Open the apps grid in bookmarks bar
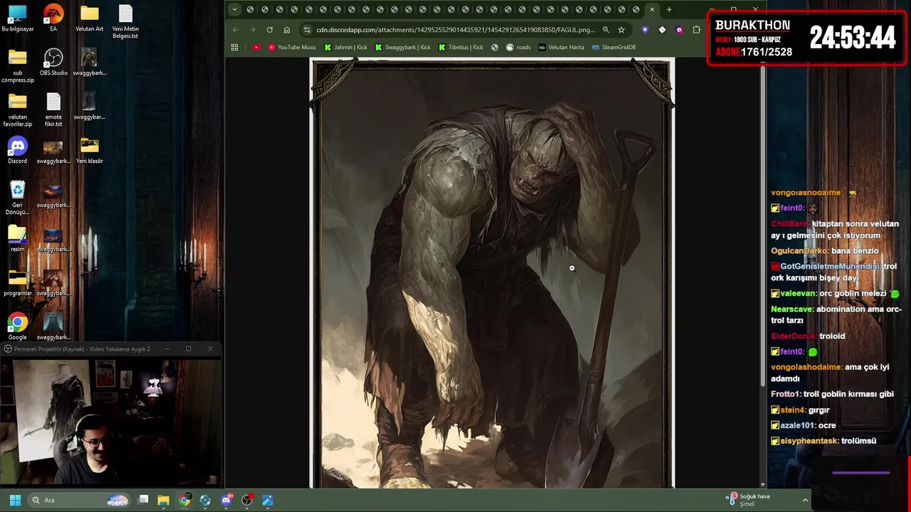 (x=235, y=47)
